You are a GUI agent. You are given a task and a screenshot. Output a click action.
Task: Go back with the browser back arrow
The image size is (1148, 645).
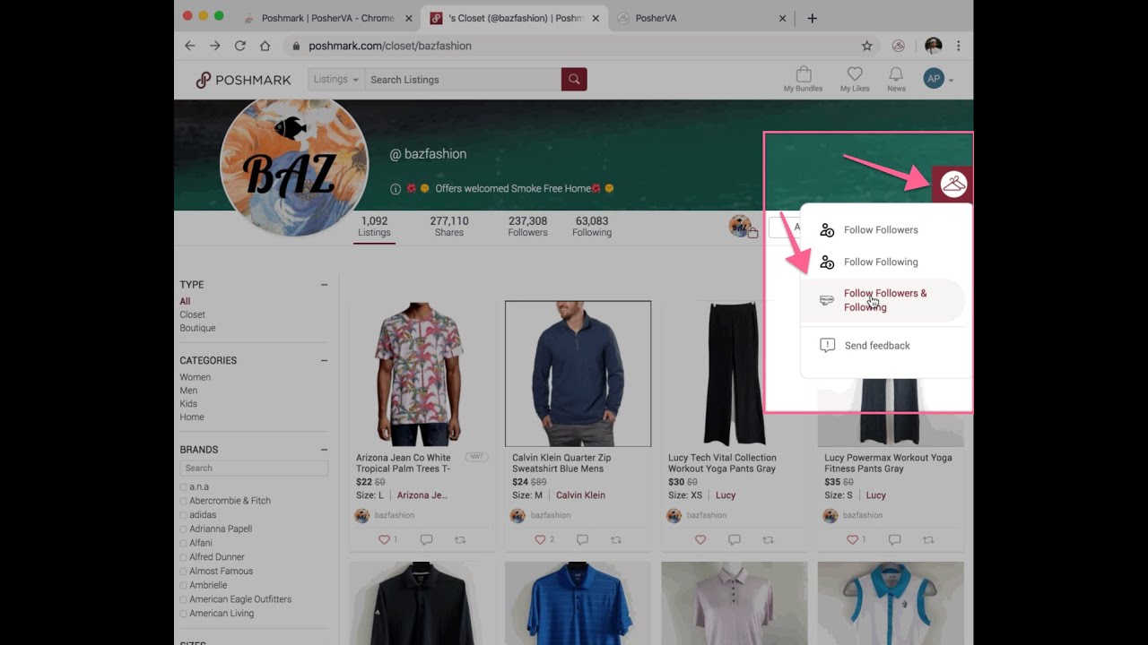point(190,46)
